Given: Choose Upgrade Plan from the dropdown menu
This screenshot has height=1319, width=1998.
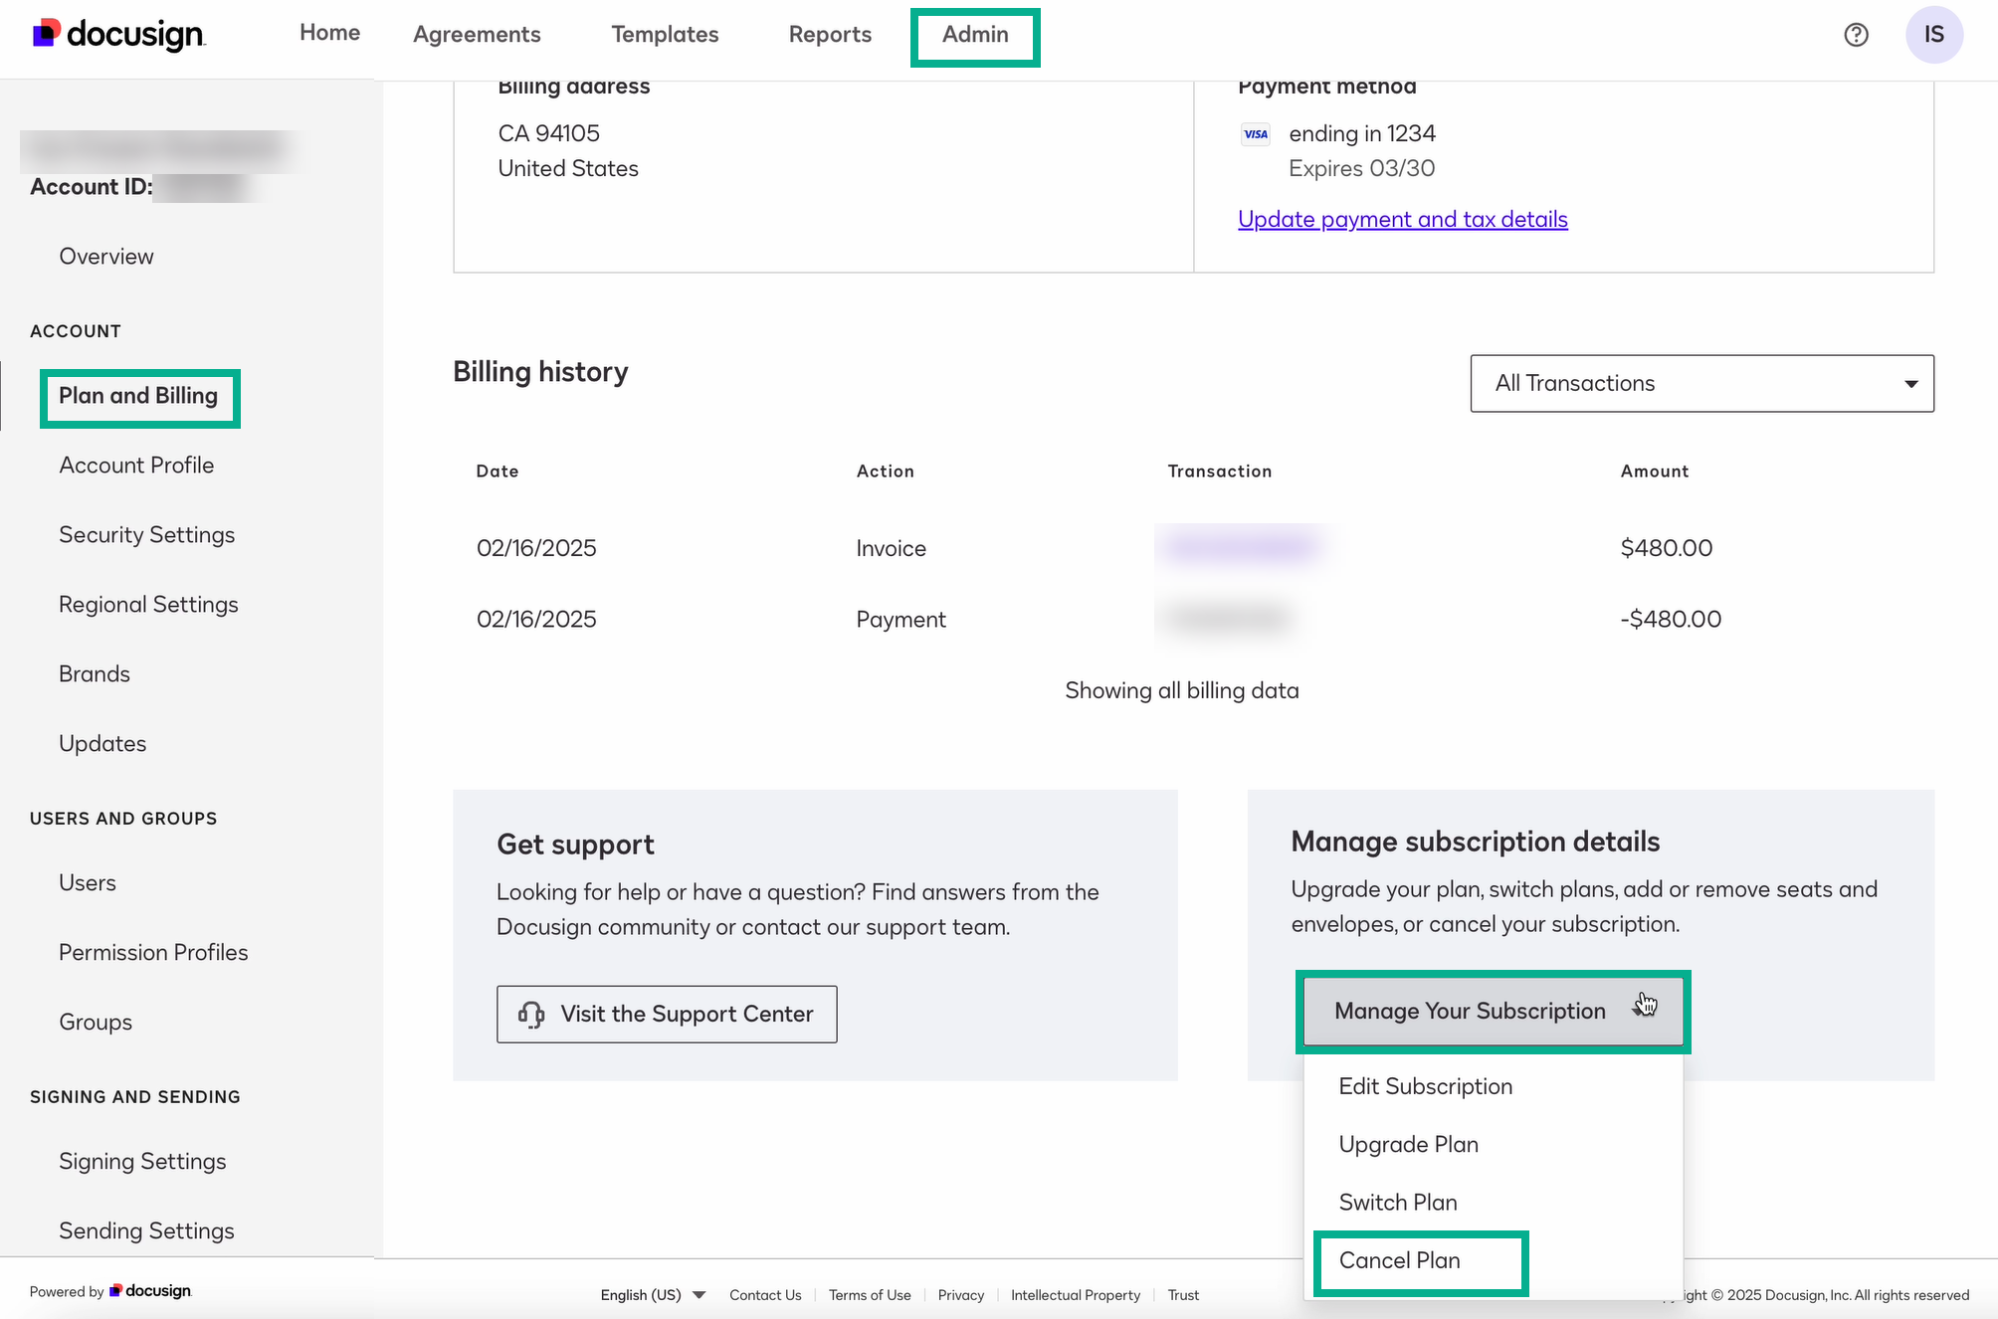Looking at the screenshot, I should tap(1408, 1144).
